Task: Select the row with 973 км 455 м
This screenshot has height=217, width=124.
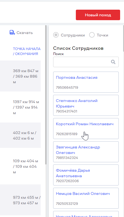Action: [20, 200]
